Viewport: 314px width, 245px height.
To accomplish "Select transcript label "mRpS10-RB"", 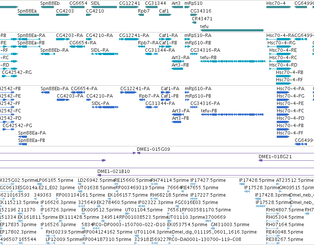I will [x=198, y=43].
